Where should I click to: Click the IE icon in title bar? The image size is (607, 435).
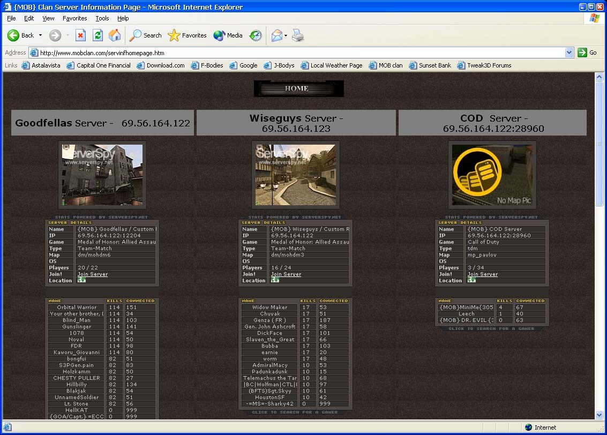click(x=8, y=6)
